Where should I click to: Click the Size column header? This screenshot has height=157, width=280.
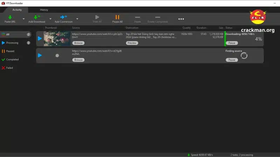(x=221, y=28)
